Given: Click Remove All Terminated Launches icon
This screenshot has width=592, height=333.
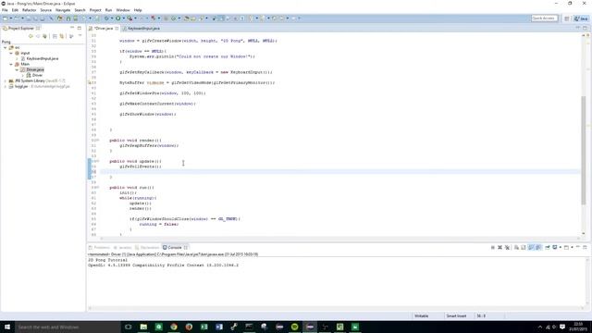Looking at the screenshot, I should (x=507, y=248).
